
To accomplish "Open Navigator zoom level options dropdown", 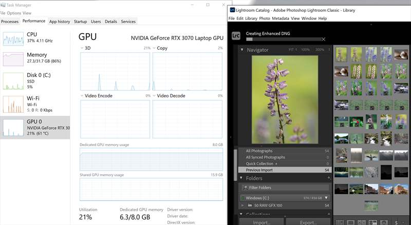I will [329, 49].
